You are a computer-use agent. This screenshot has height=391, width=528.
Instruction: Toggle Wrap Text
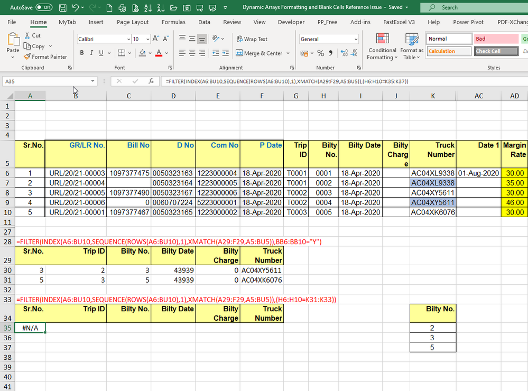252,39
